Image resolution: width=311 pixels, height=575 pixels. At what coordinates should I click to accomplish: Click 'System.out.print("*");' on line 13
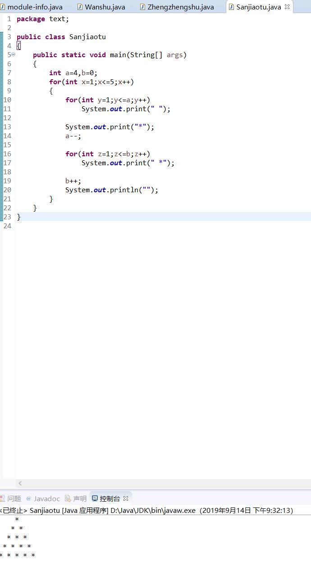click(x=110, y=127)
